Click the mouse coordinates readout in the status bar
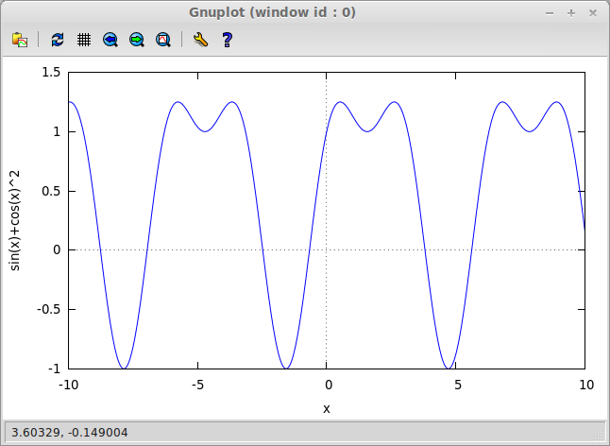The width and height of the screenshot is (610, 446). (x=69, y=433)
